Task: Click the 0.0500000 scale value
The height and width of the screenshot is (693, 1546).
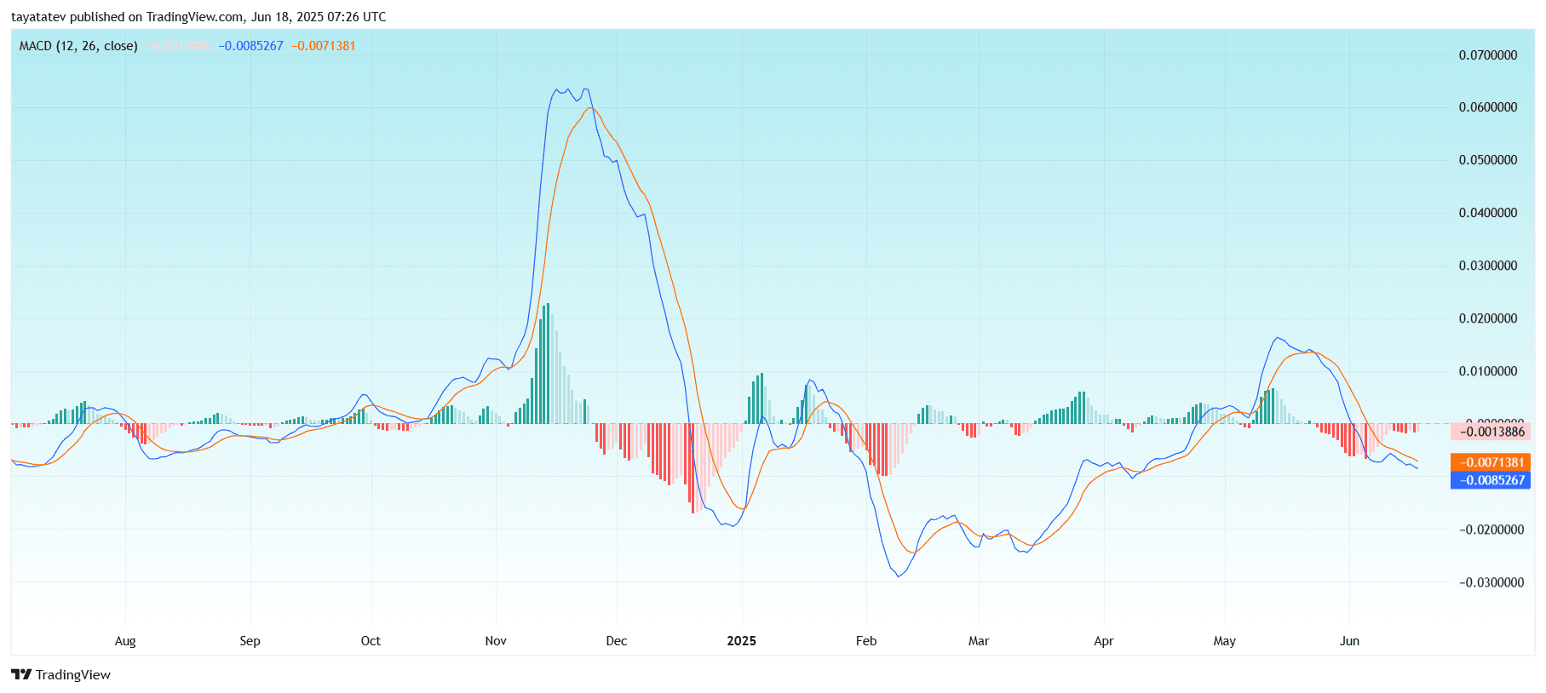Action: 1488,160
